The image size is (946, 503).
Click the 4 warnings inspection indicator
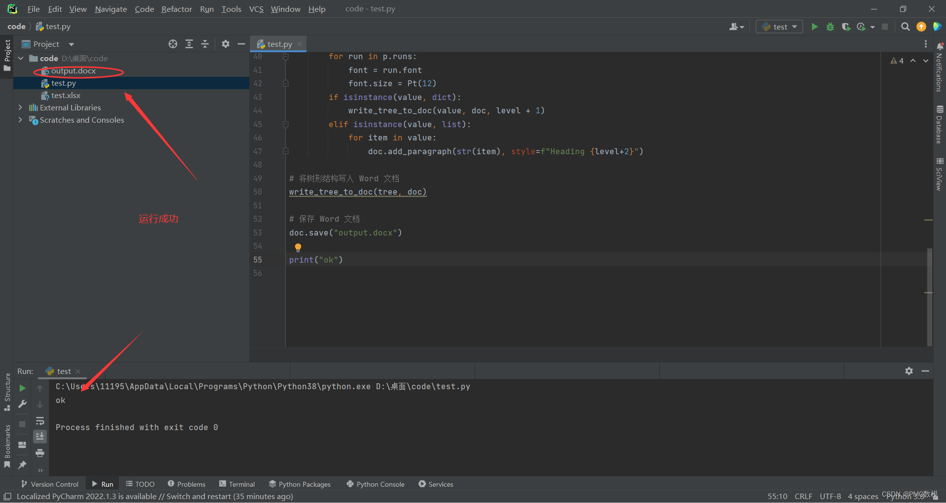coord(897,61)
